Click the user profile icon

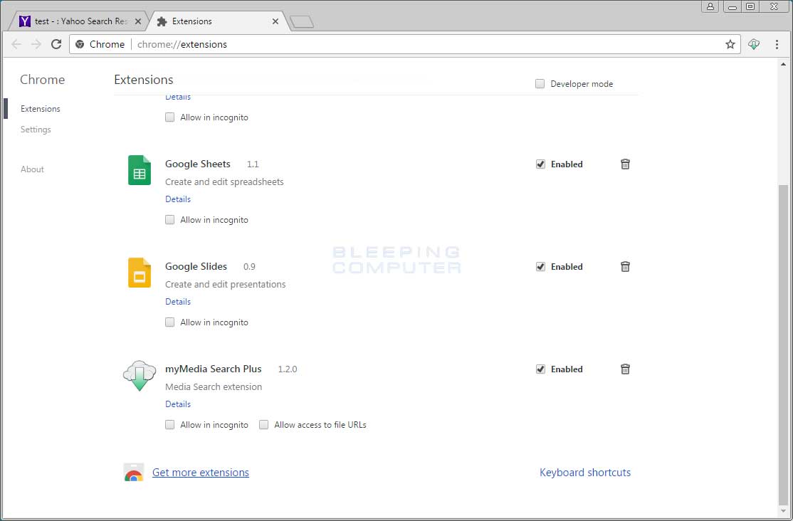[710, 6]
